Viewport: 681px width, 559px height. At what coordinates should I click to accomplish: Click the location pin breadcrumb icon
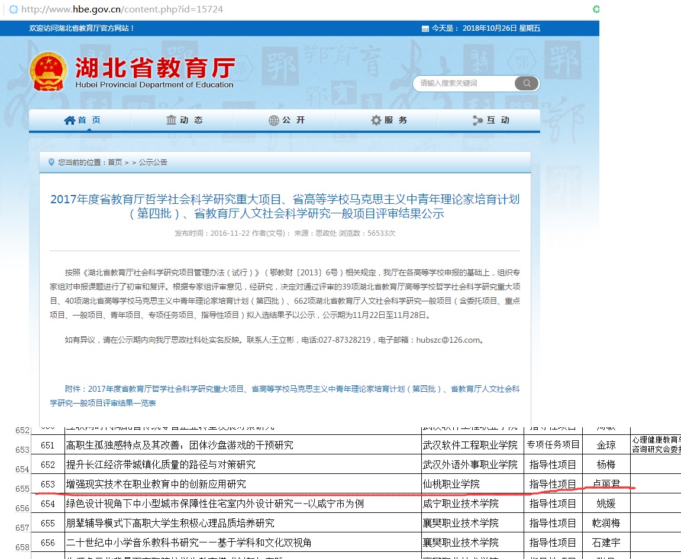coord(51,162)
